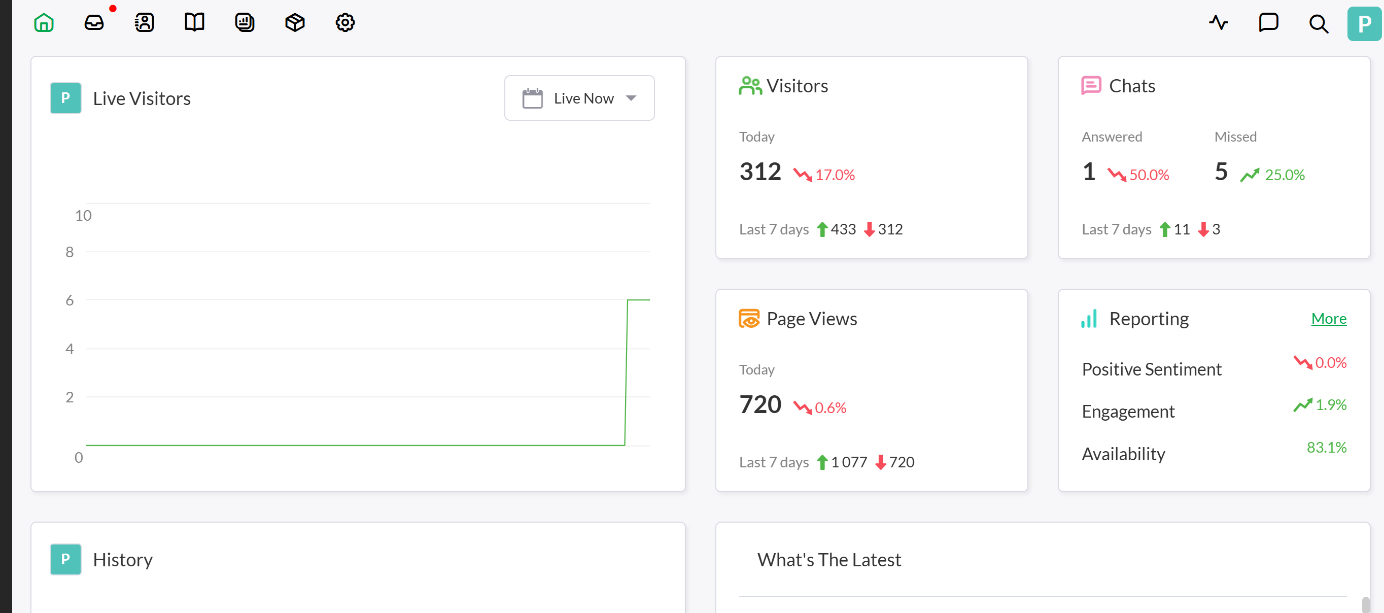The image size is (1384, 613).
Task: Open the Add-ons cube icon
Action: pyautogui.click(x=295, y=22)
